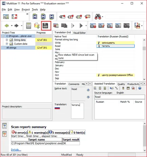Open the forward arrow history dropdown
Image resolution: width=147 pixels, height=157 pixels.
pyautogui.click(x=21, y=26)
